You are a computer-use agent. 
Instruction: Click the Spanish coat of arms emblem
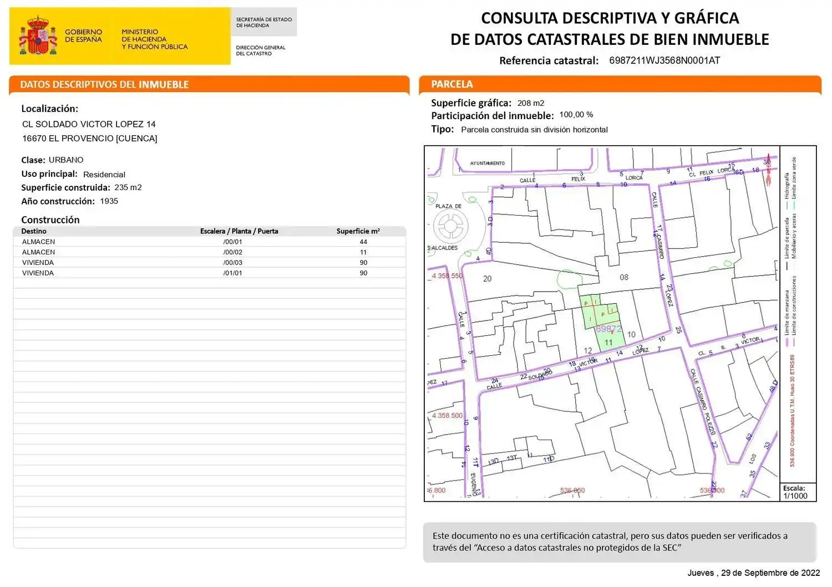38,35
